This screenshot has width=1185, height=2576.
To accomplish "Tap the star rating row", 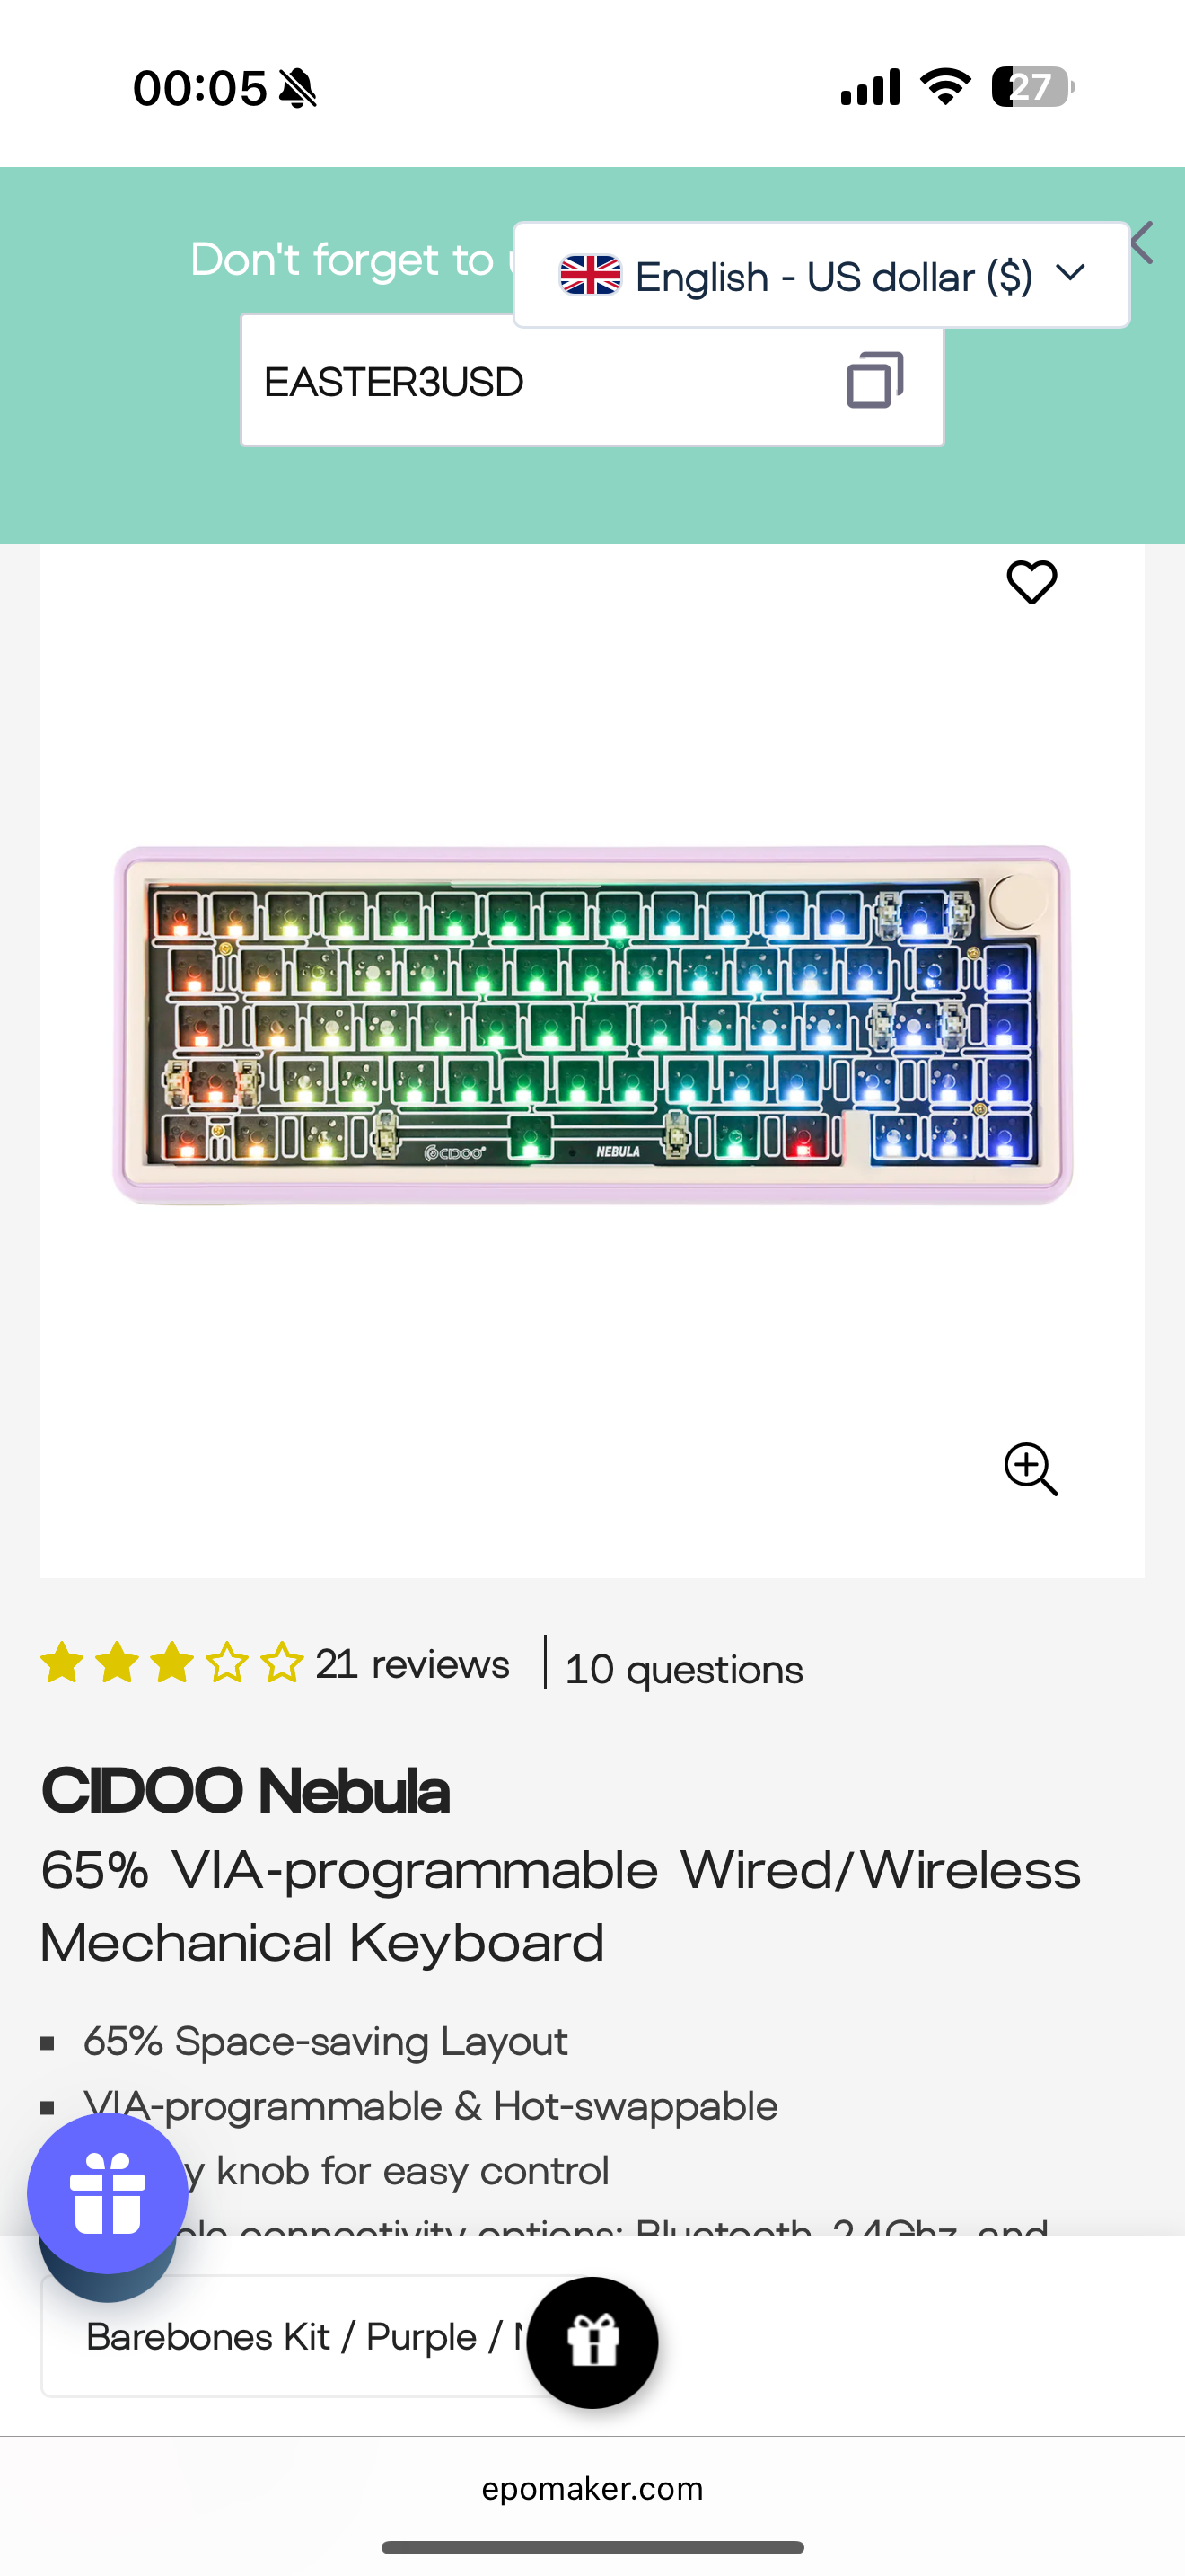I will click(x=171, y=1663).
